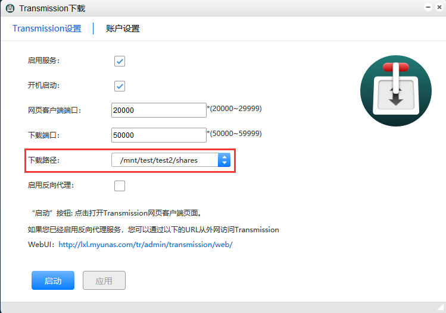Screen dimensions: 446x313
Task: Click the window title Transmission下载
Action: tap(52, 8)
